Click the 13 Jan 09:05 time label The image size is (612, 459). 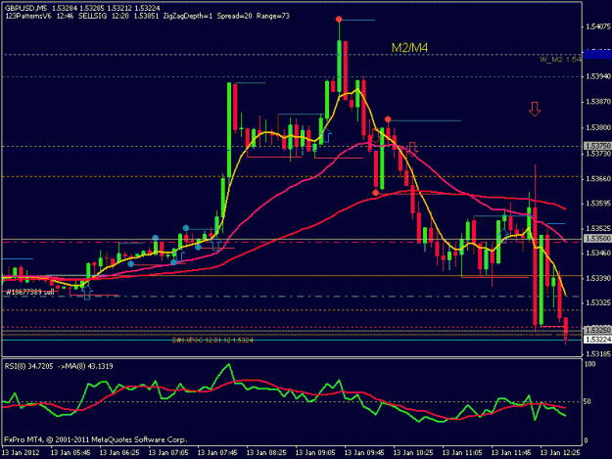click(315, 452)
